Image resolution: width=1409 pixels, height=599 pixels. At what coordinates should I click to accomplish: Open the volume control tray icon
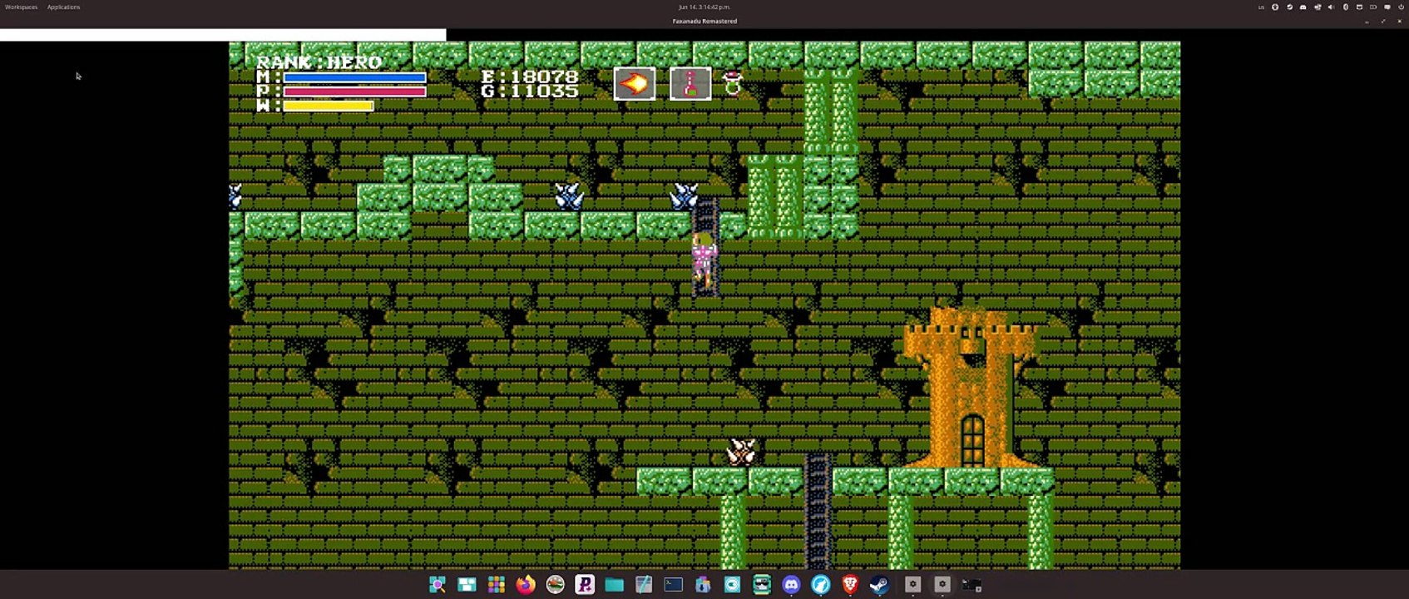pos(1331,7)
